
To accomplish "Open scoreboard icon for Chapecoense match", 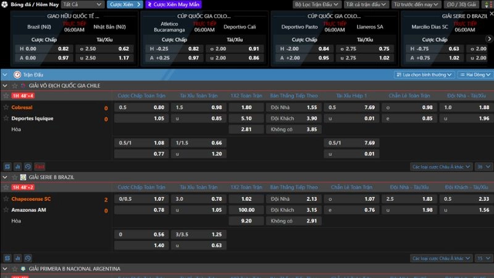I will pos(7,258).
